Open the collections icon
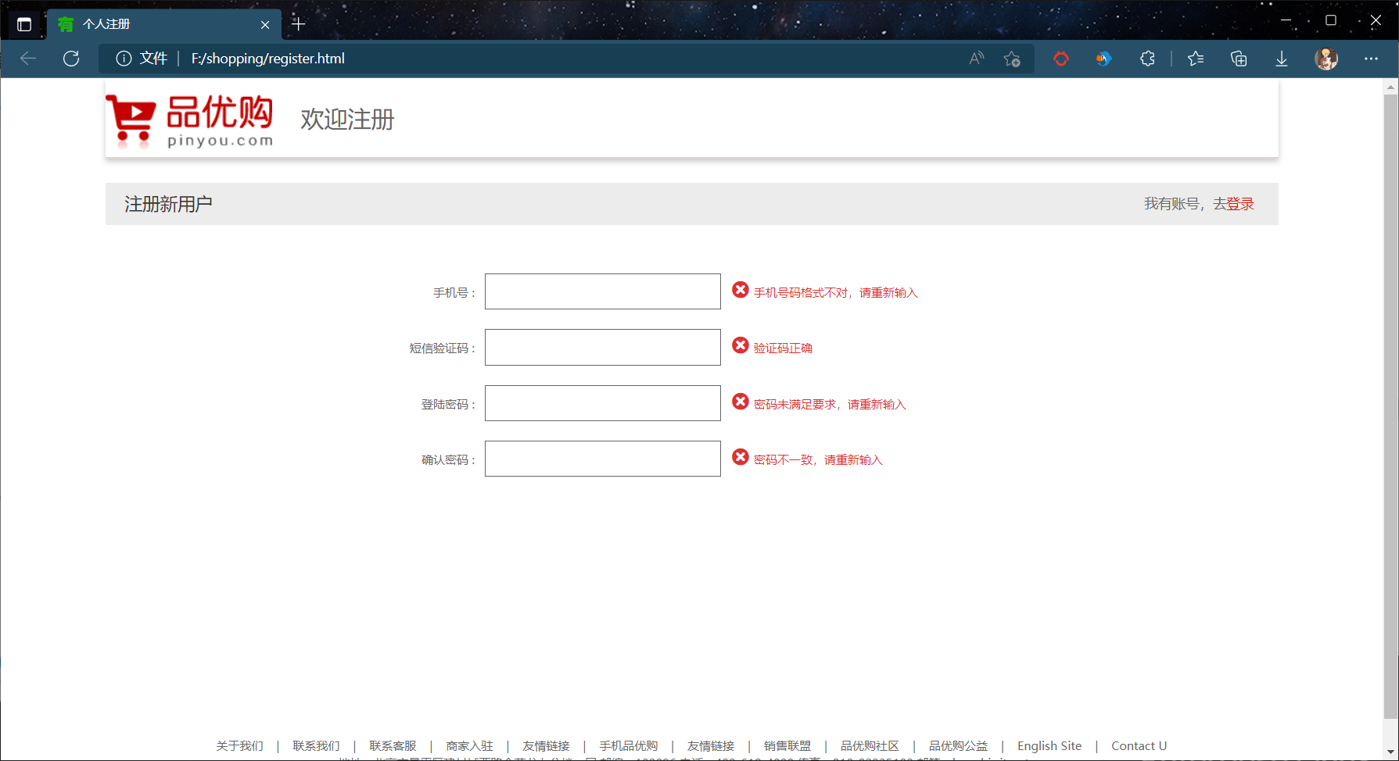1399x761 pixels. (x=1239, y=59)
